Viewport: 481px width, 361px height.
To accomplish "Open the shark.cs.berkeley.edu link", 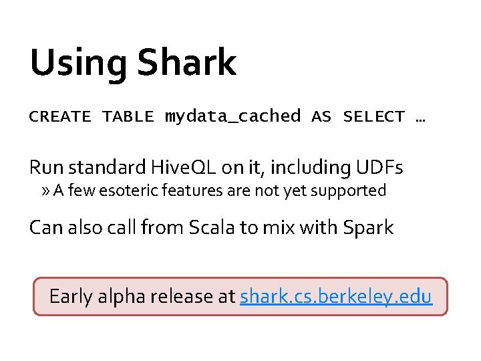I will (x=336, y=296).
